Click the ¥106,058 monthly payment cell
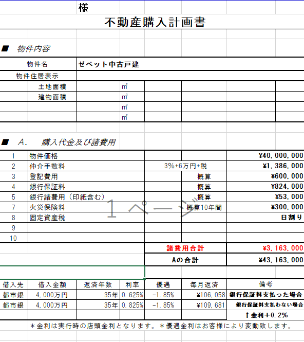304x342 pixels. coord(204,295)
